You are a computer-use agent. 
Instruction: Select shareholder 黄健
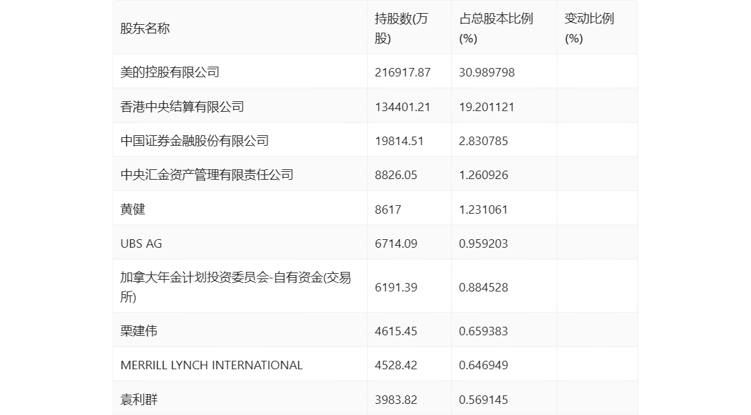click(133, 209)
